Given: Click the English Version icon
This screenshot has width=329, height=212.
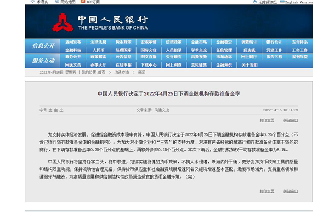Looking at the screenshot, I should click(x=282, y=2).
